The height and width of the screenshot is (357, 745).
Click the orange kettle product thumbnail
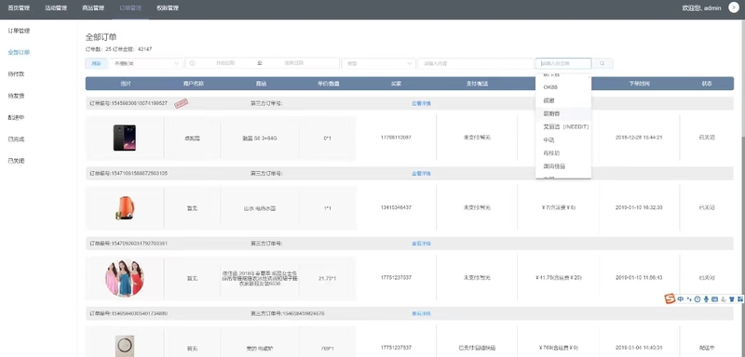[125, 207]
